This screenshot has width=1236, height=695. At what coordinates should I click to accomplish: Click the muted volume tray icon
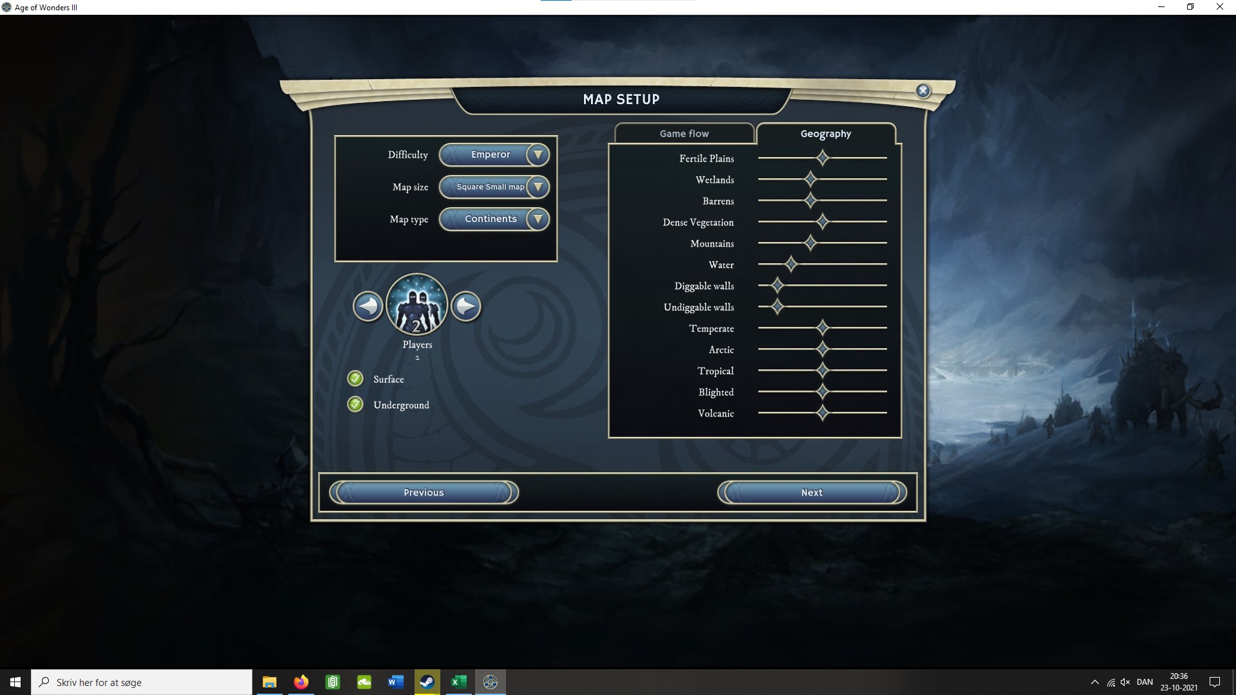pos(1125,682)
